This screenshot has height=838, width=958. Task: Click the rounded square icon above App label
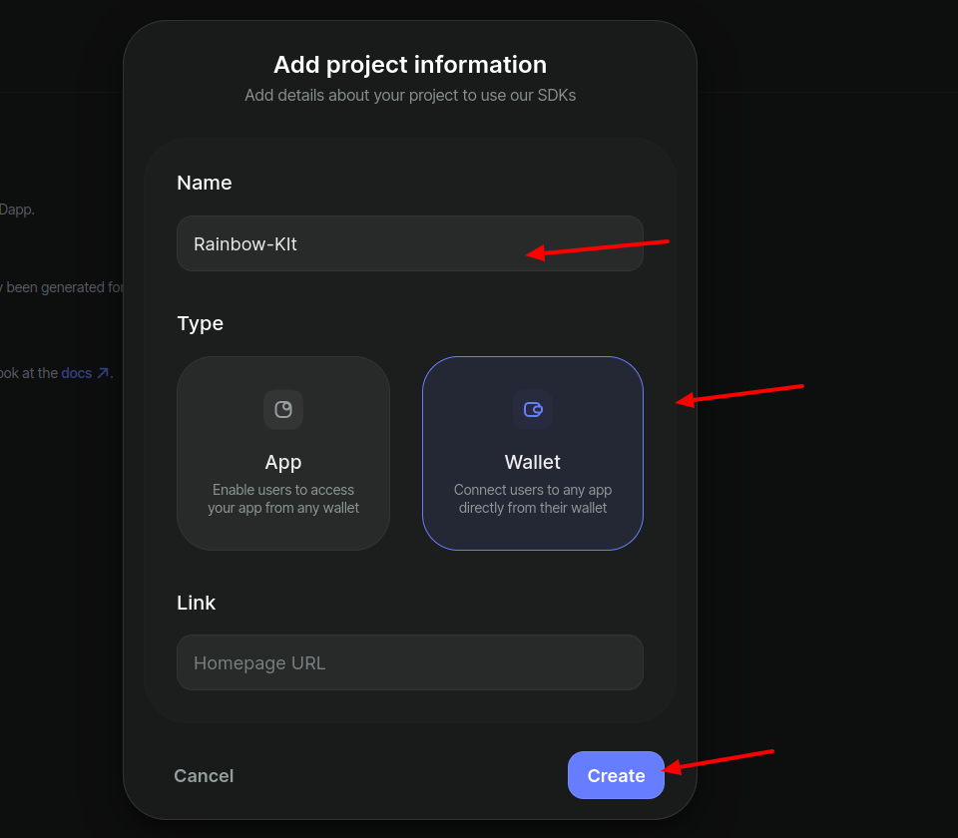[x=283, y=409]
